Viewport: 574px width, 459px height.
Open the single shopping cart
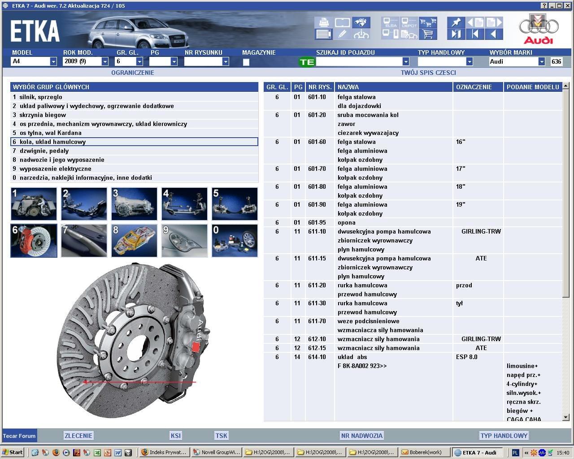[x=428, y=34]
